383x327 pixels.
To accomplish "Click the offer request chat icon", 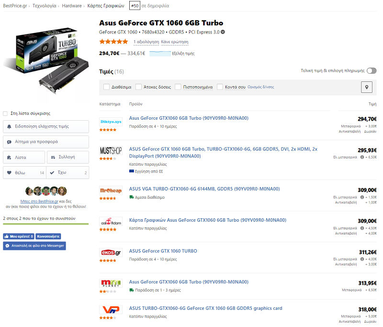I will [x=9, y=142].
